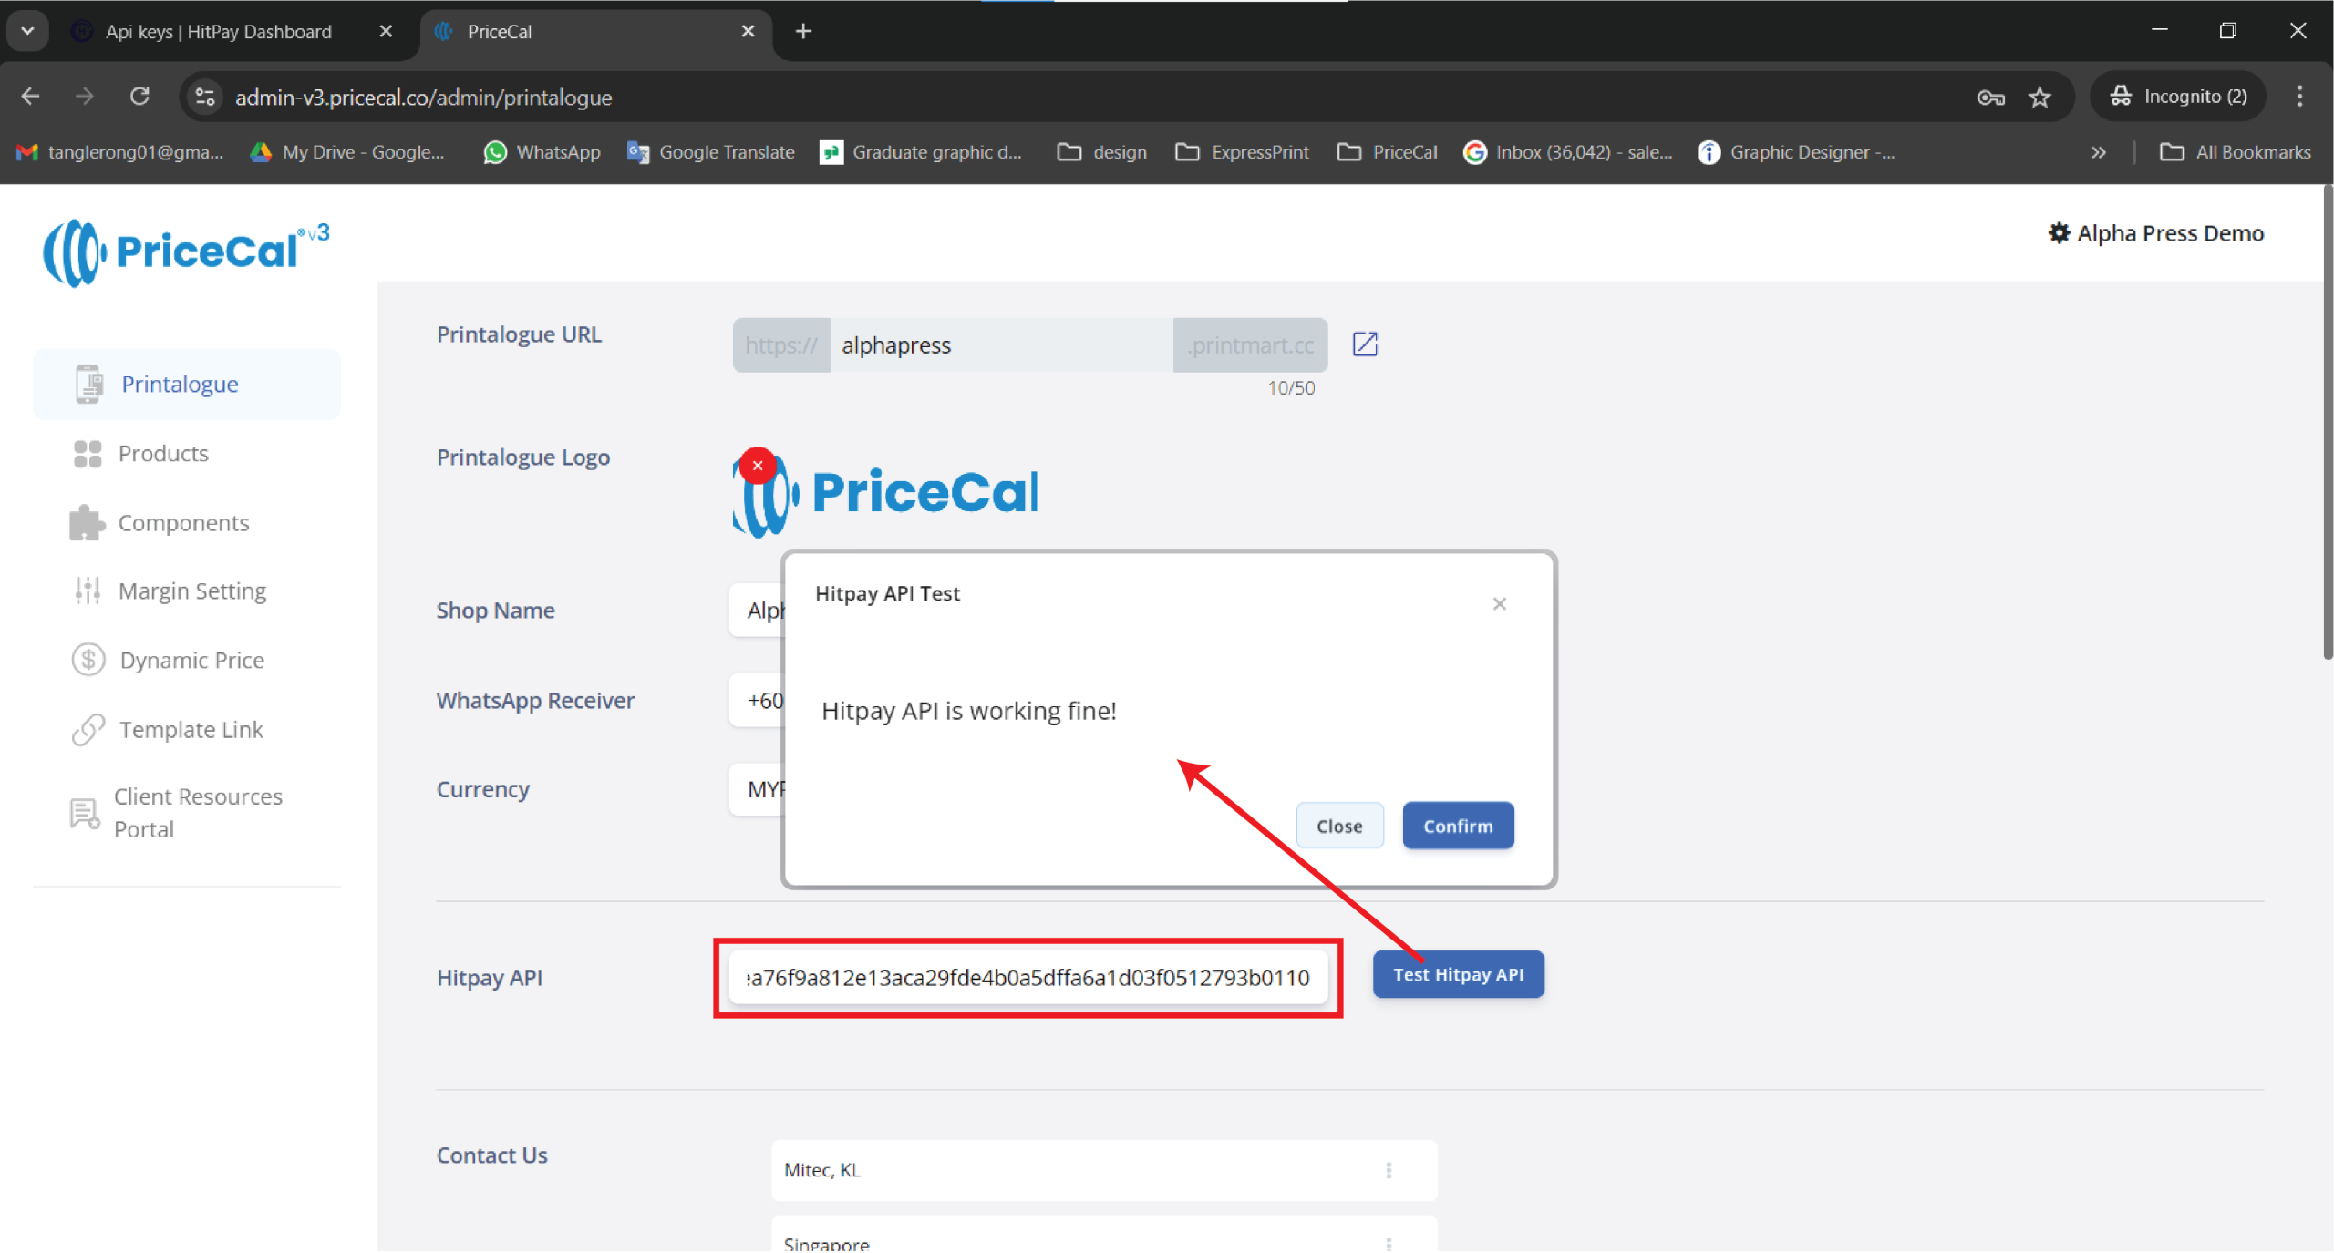Expand options for Mitec, KL contact
This screenshot has width=2334, height=1253.
click(x=1388, y=1169)
